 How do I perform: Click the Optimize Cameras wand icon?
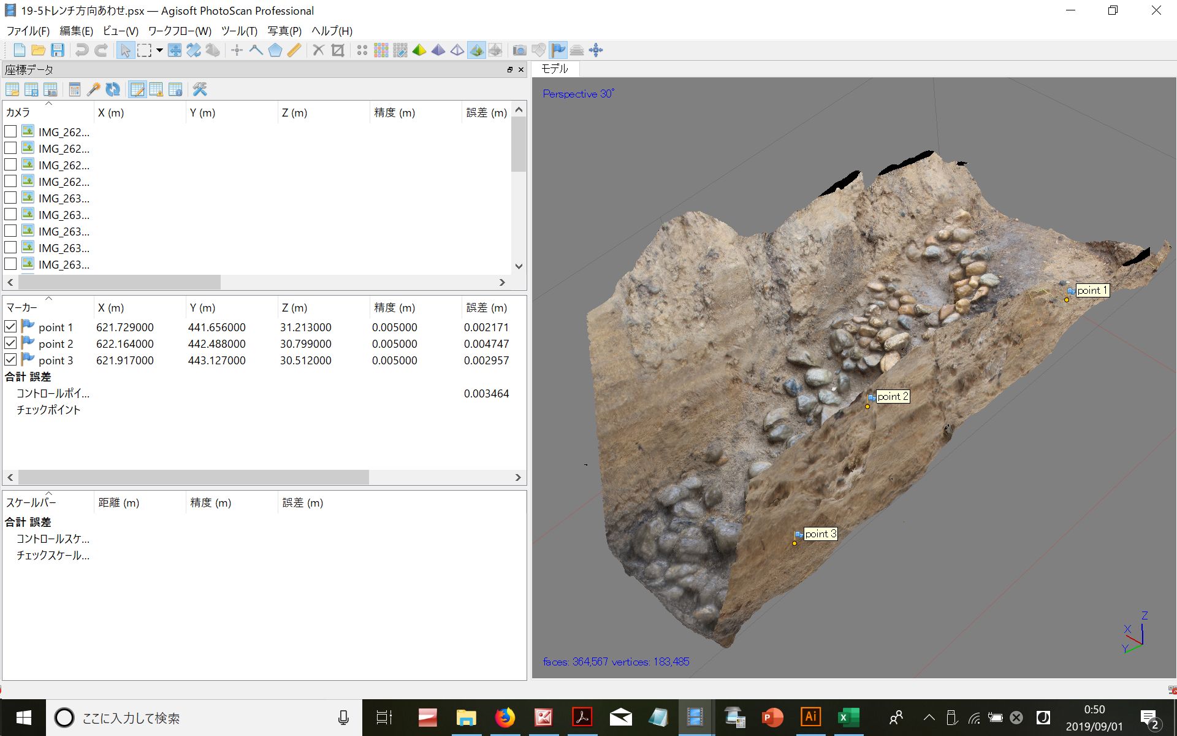coord(94,90)
